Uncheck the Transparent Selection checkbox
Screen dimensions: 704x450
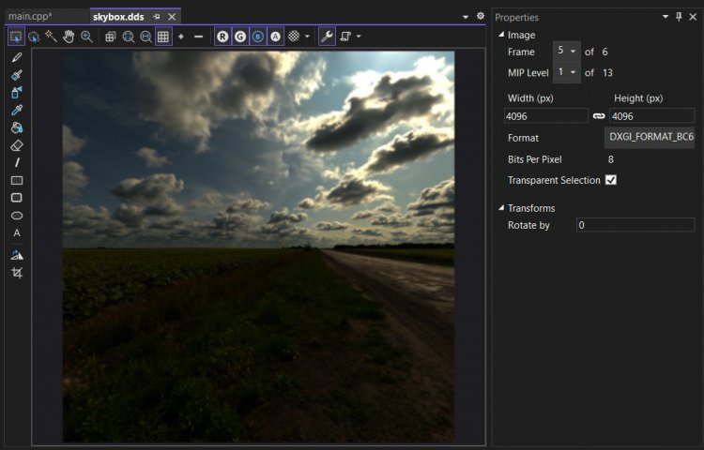point(611,180)
